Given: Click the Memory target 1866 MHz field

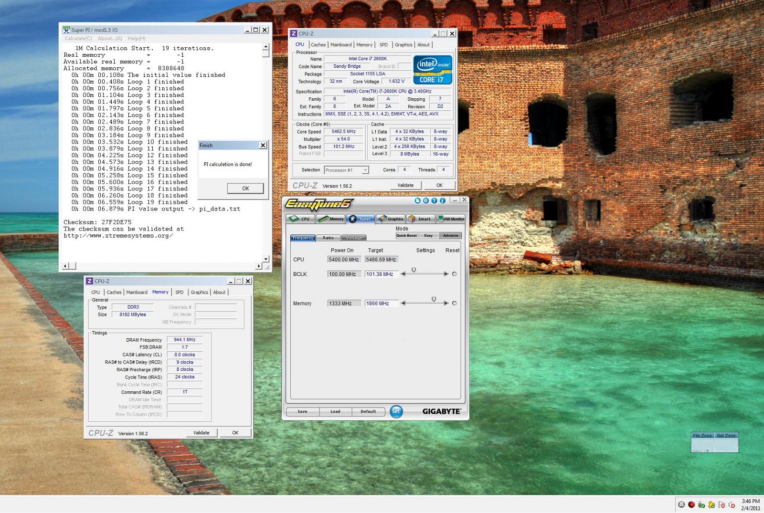Looking at the screenshot, I should tap(382, 303).
